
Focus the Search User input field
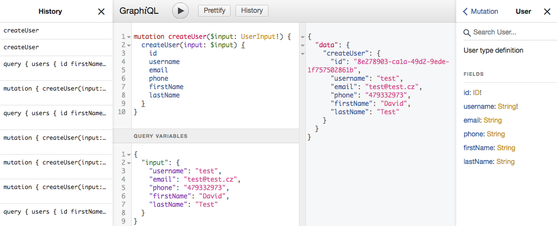[x=510, y=32]
